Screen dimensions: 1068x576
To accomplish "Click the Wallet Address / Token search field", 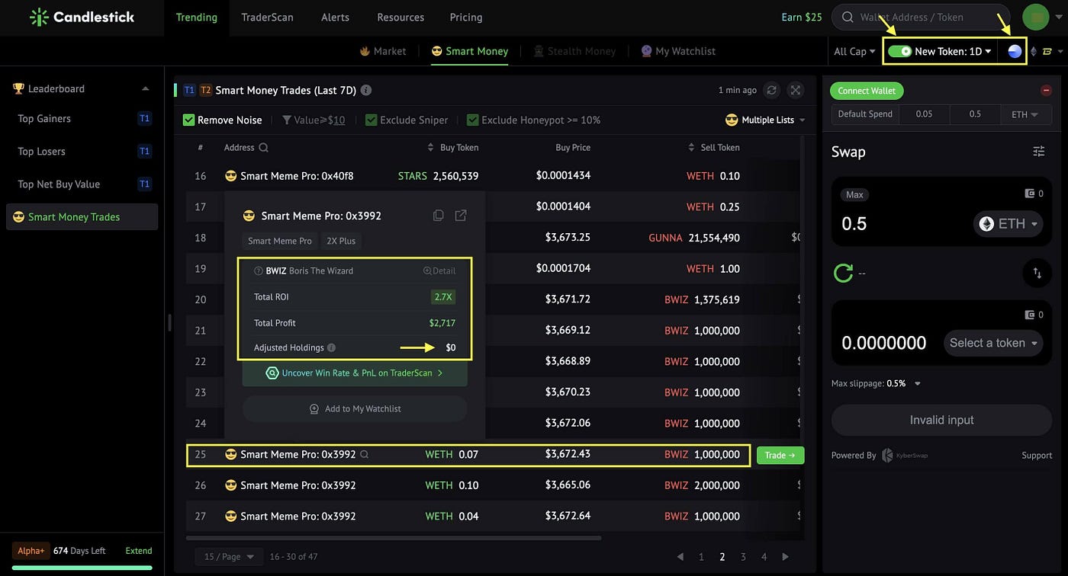I will pos(923,17).
